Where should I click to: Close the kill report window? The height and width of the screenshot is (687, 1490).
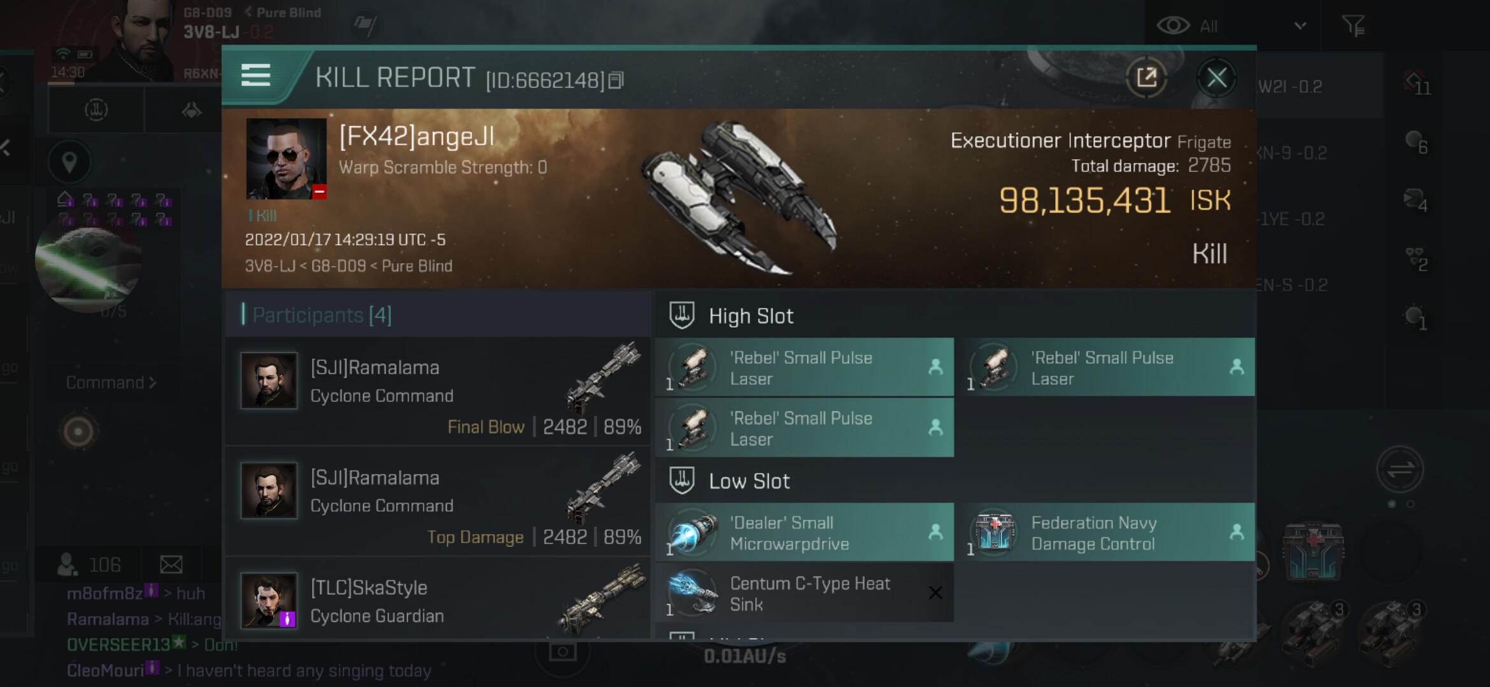click(1216, 78)
